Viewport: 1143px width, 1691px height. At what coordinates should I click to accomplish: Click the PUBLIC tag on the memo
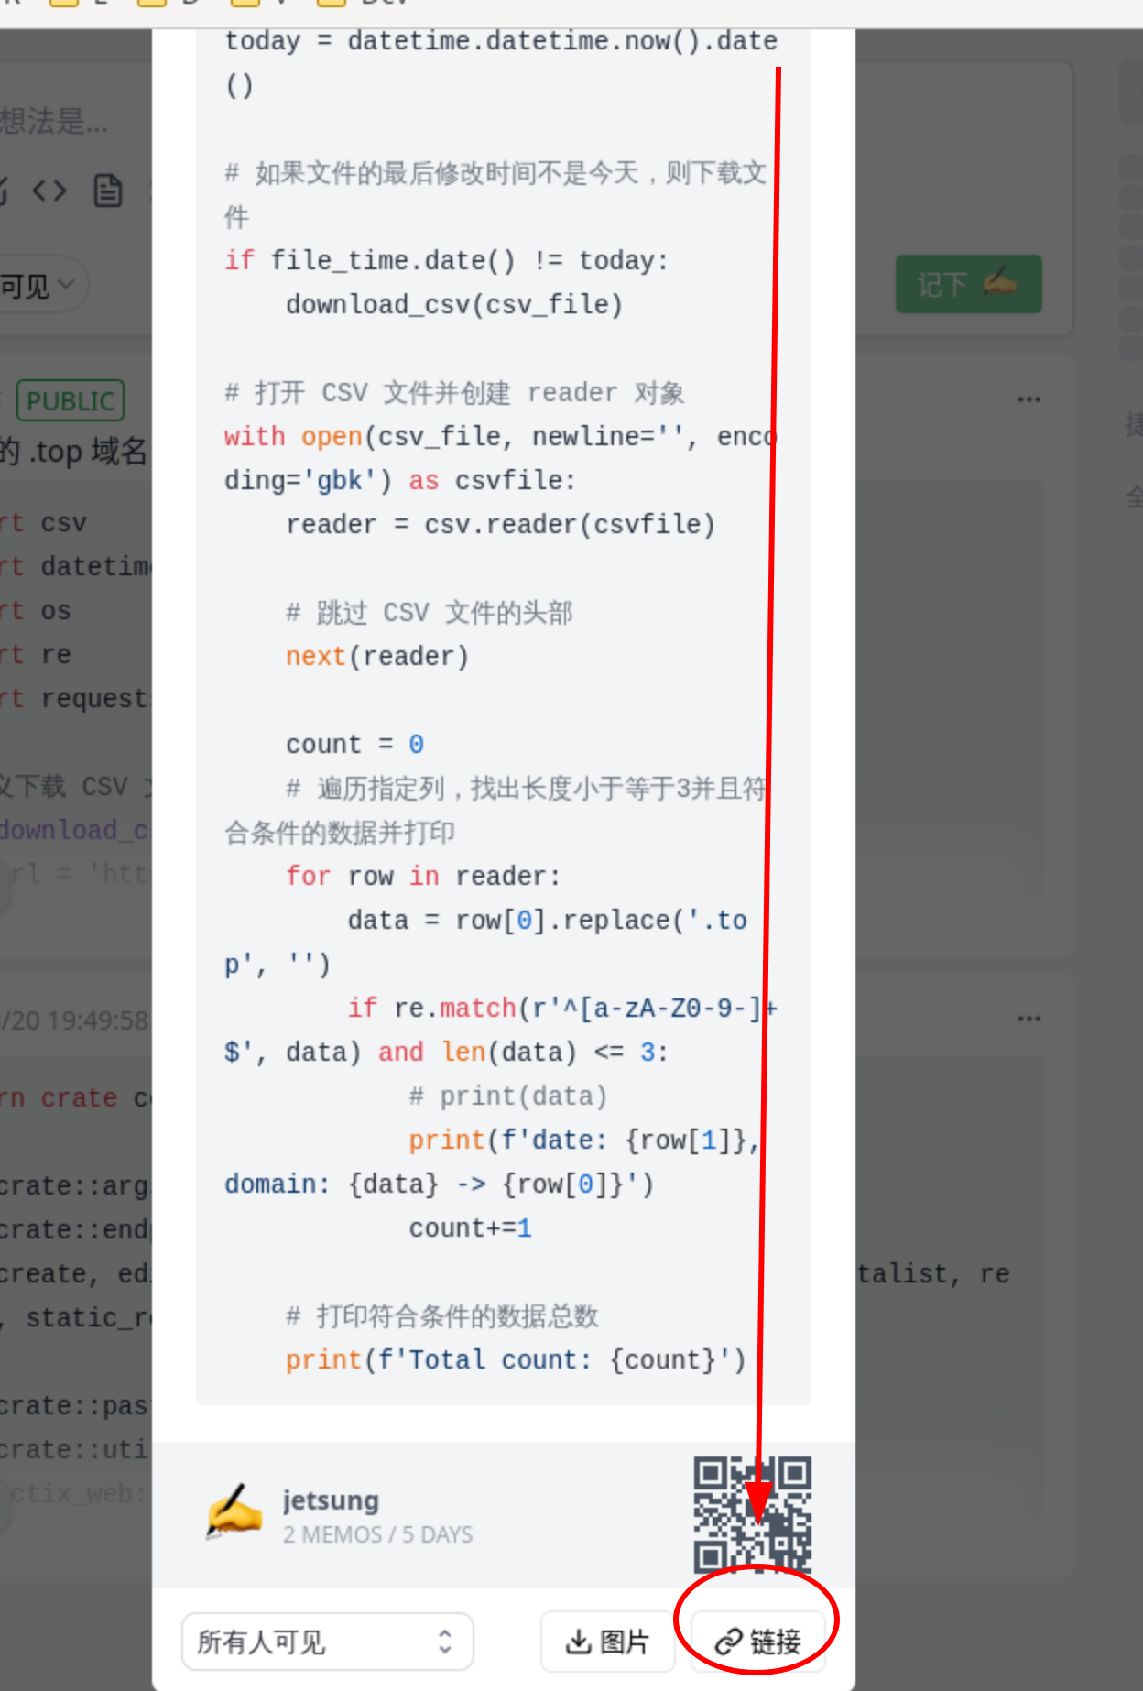tap(71, 400)
